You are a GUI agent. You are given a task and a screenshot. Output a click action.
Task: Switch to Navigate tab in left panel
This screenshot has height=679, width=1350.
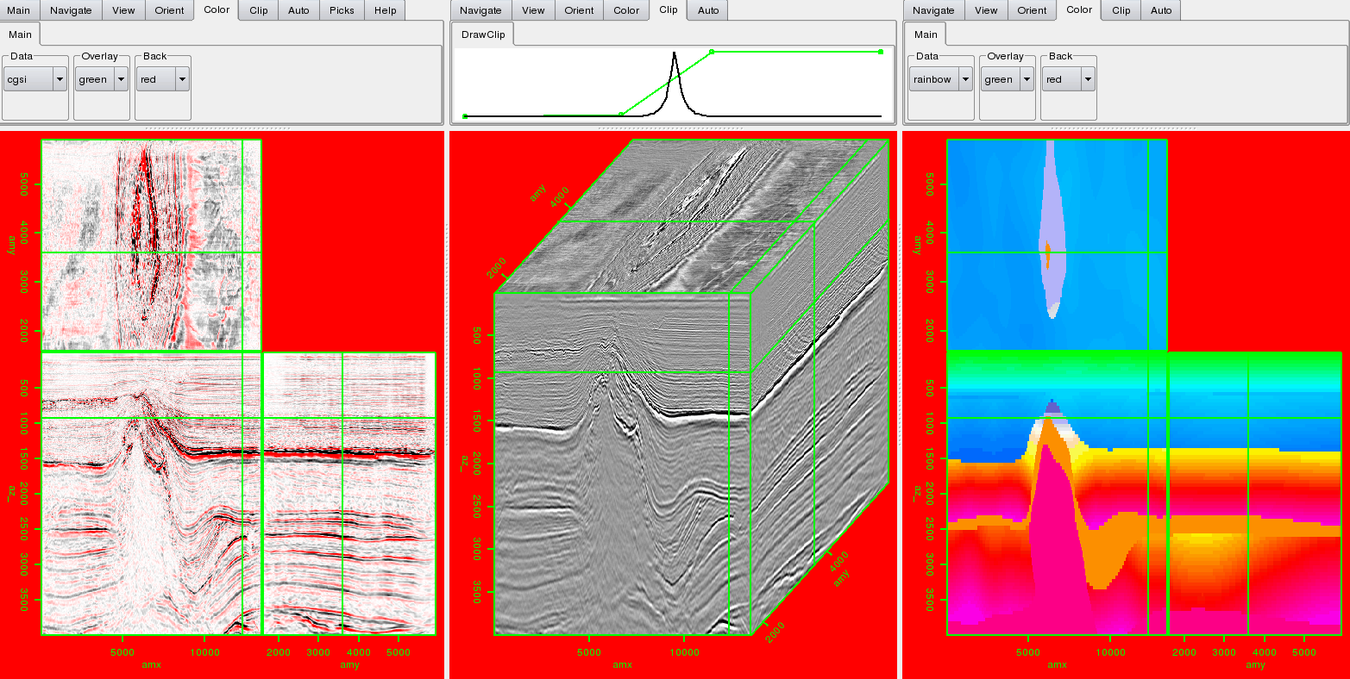coord(71,10)
